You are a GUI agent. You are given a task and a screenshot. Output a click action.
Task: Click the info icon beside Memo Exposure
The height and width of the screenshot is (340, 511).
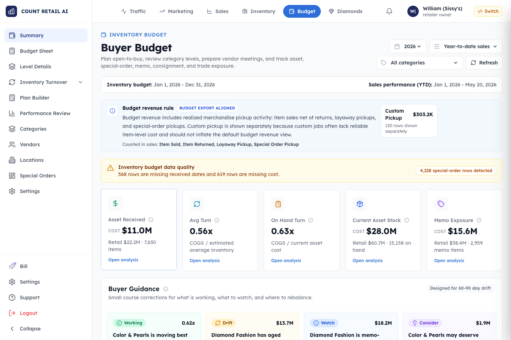click(x=479, y=220)
